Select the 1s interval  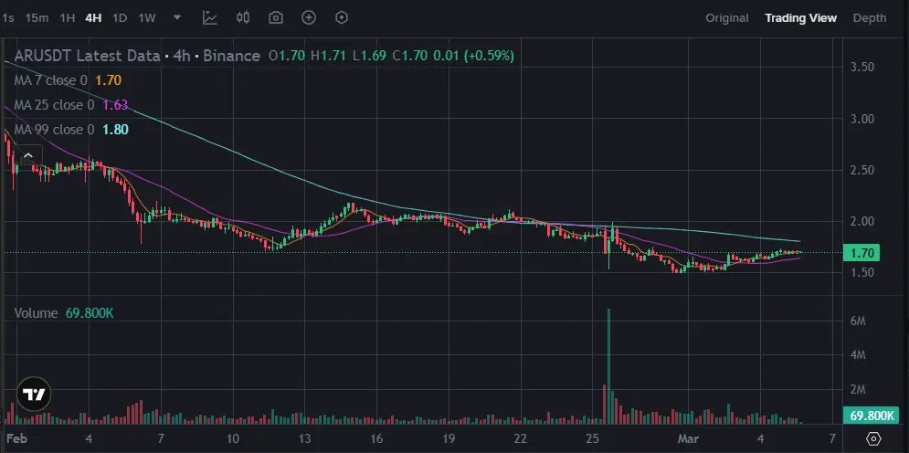point(8,18)
